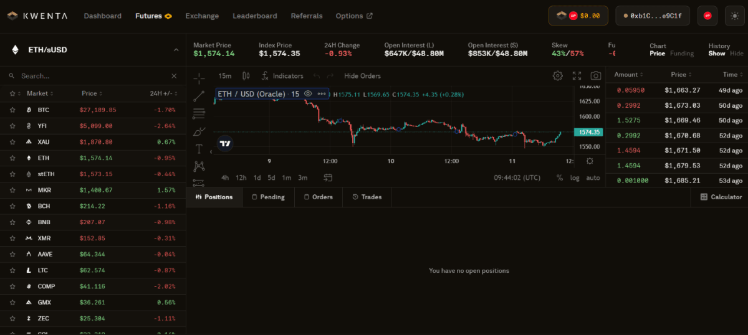748x335 pixels.
Task: Sort markets by 24H +/- column
Action: coord(165,93)
